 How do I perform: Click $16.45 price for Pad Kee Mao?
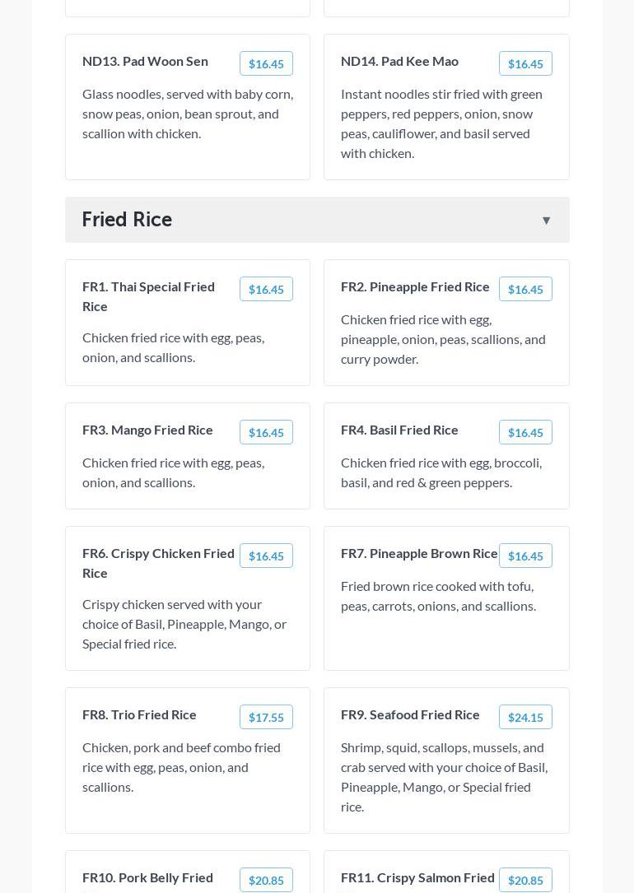coord(525,64)
